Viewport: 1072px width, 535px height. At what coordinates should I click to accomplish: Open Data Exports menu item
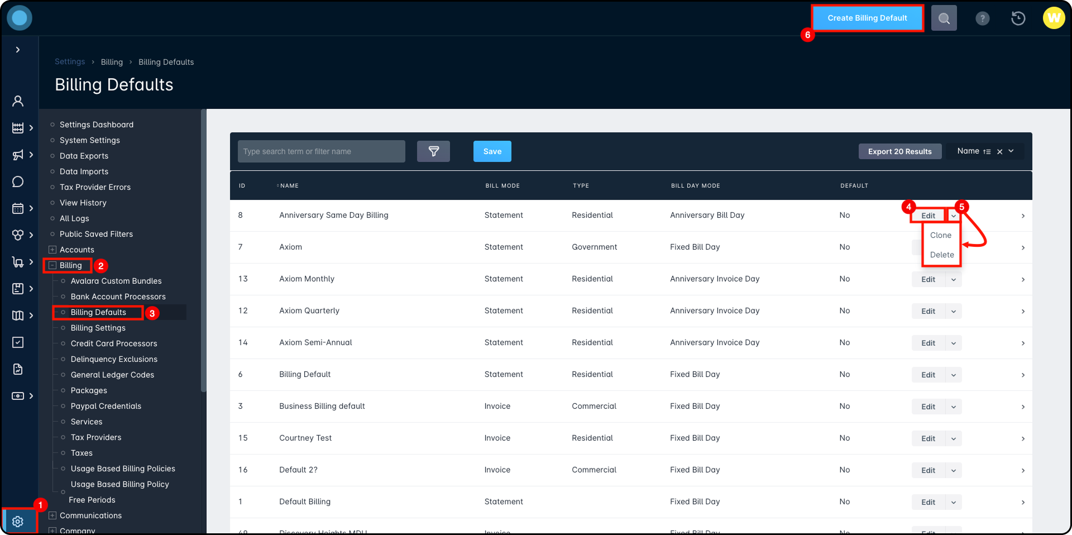(84, 156)
